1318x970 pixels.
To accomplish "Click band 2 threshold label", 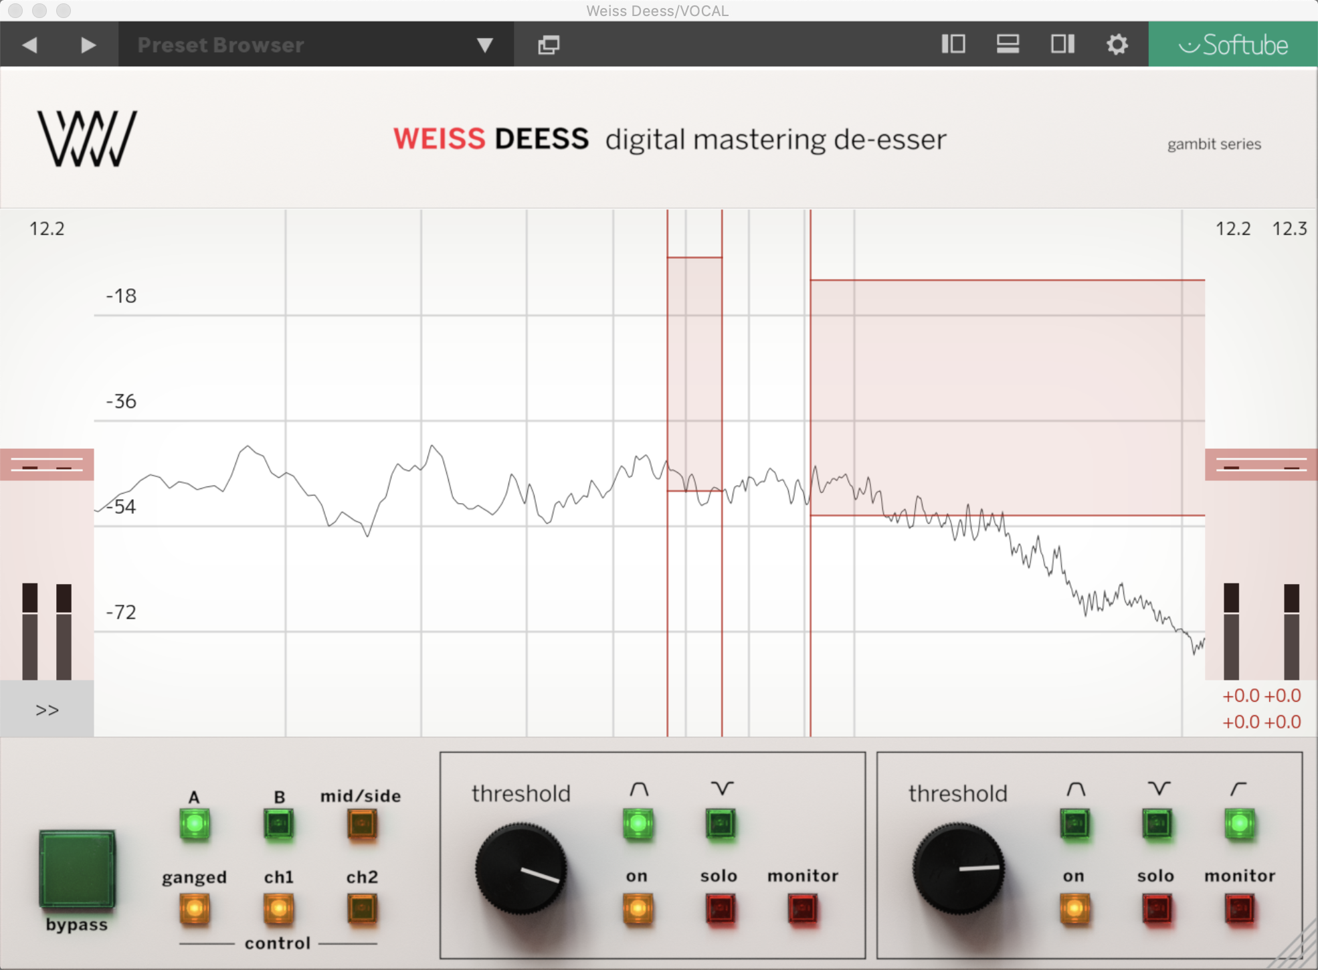I will [958, 793].
